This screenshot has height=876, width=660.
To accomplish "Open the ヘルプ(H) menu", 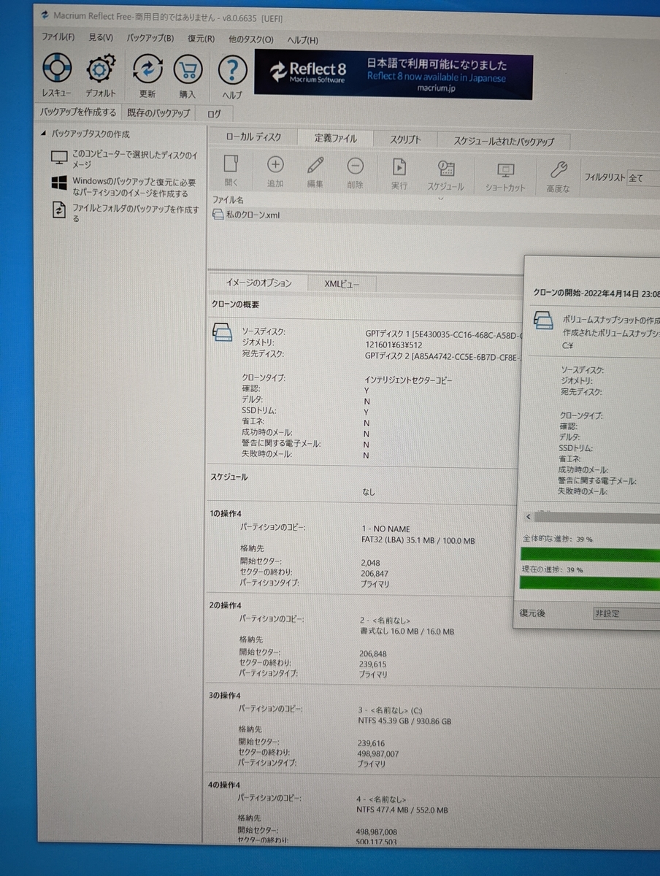I will pyautogui.click(x=302, y=41).
